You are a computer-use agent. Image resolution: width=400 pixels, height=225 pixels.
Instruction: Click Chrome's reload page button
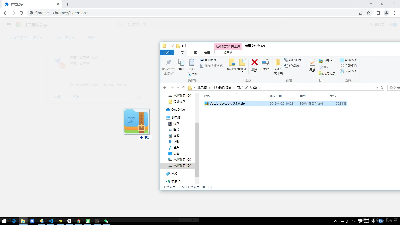point(21,13)
